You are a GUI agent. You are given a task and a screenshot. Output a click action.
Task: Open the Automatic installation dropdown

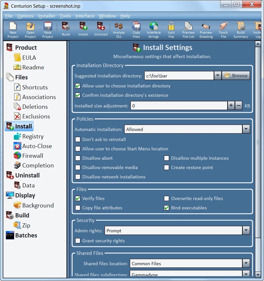246,129
